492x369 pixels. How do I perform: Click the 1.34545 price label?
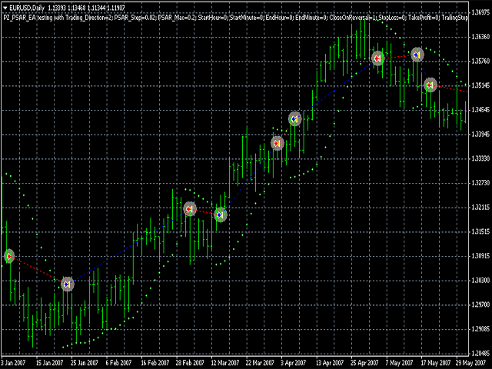click(x=480, y=110)
